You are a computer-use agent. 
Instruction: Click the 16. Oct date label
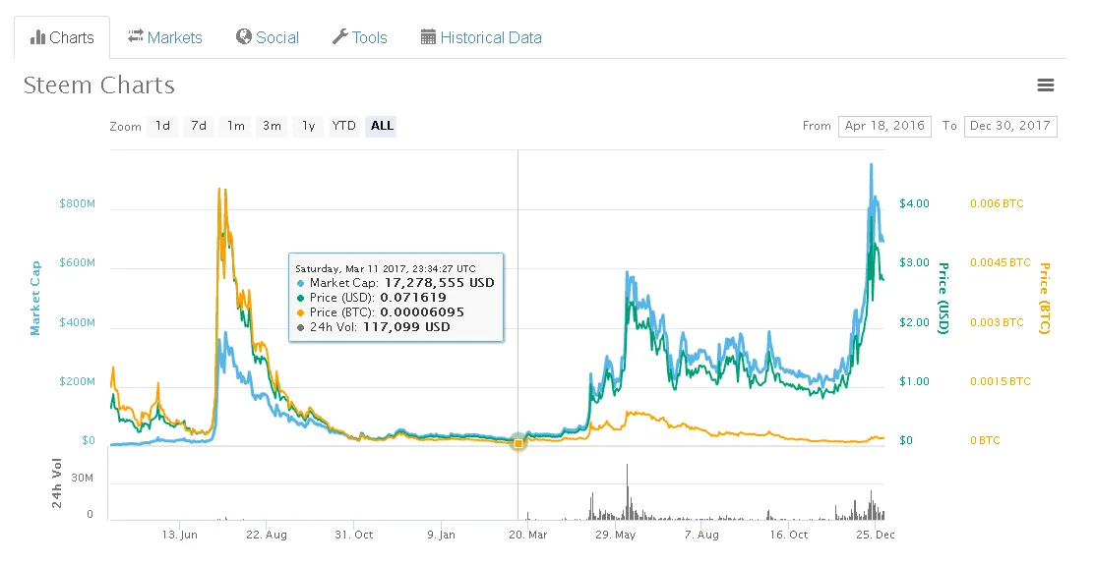[x=788, y=535]
